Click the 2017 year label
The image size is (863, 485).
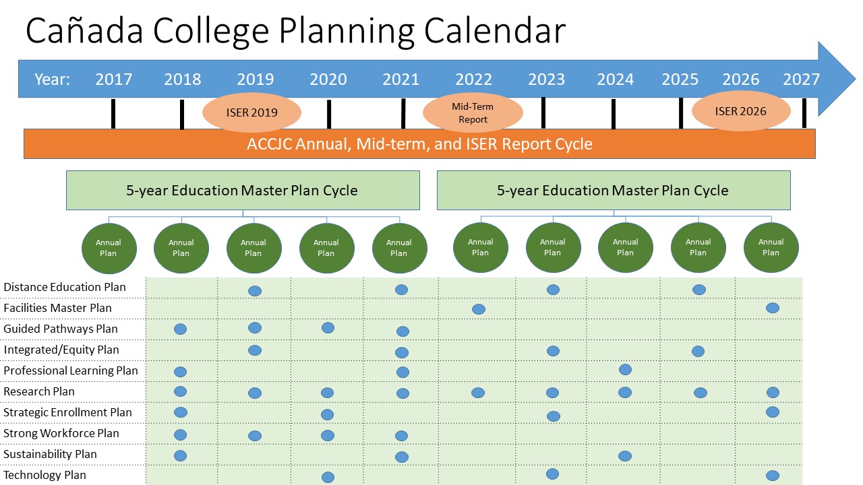113,79
